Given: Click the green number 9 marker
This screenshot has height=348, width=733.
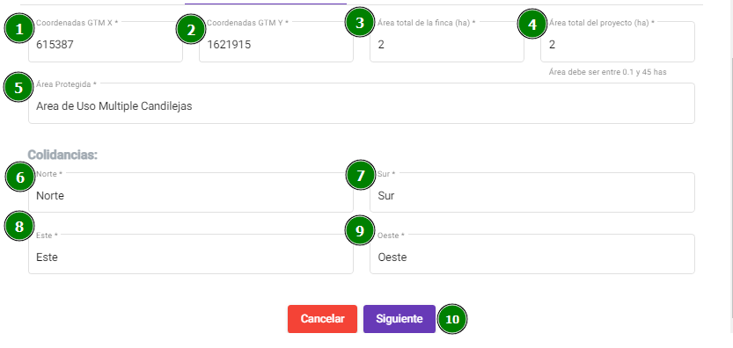Looking at the screenshot, I should tap(360, 231).
